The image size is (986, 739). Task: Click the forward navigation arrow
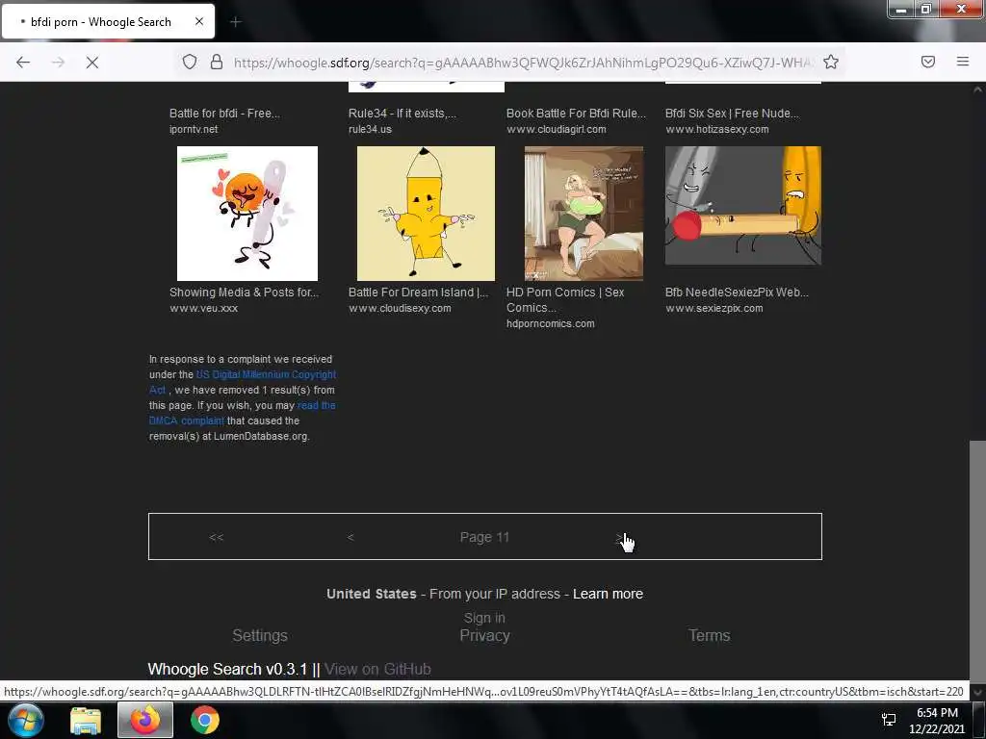coord(58,63)
